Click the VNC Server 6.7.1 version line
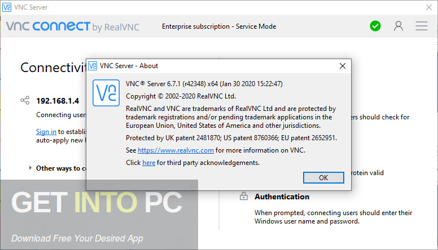438x250 pixels. 204,84
